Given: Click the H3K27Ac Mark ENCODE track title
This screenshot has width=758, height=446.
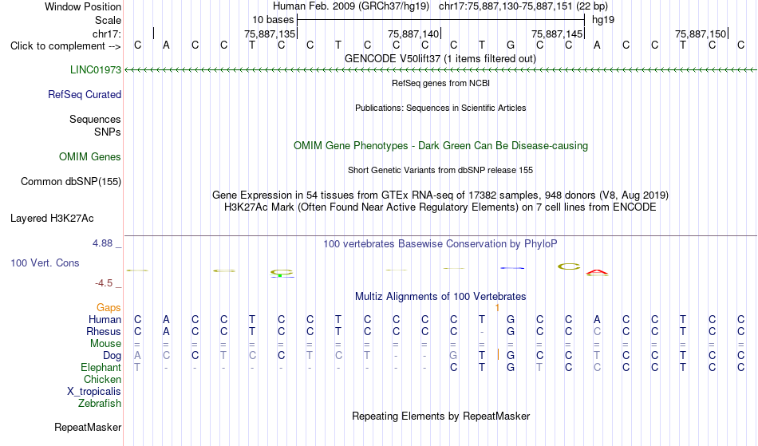Looking at the screenshot, I should tap(440, 207).
